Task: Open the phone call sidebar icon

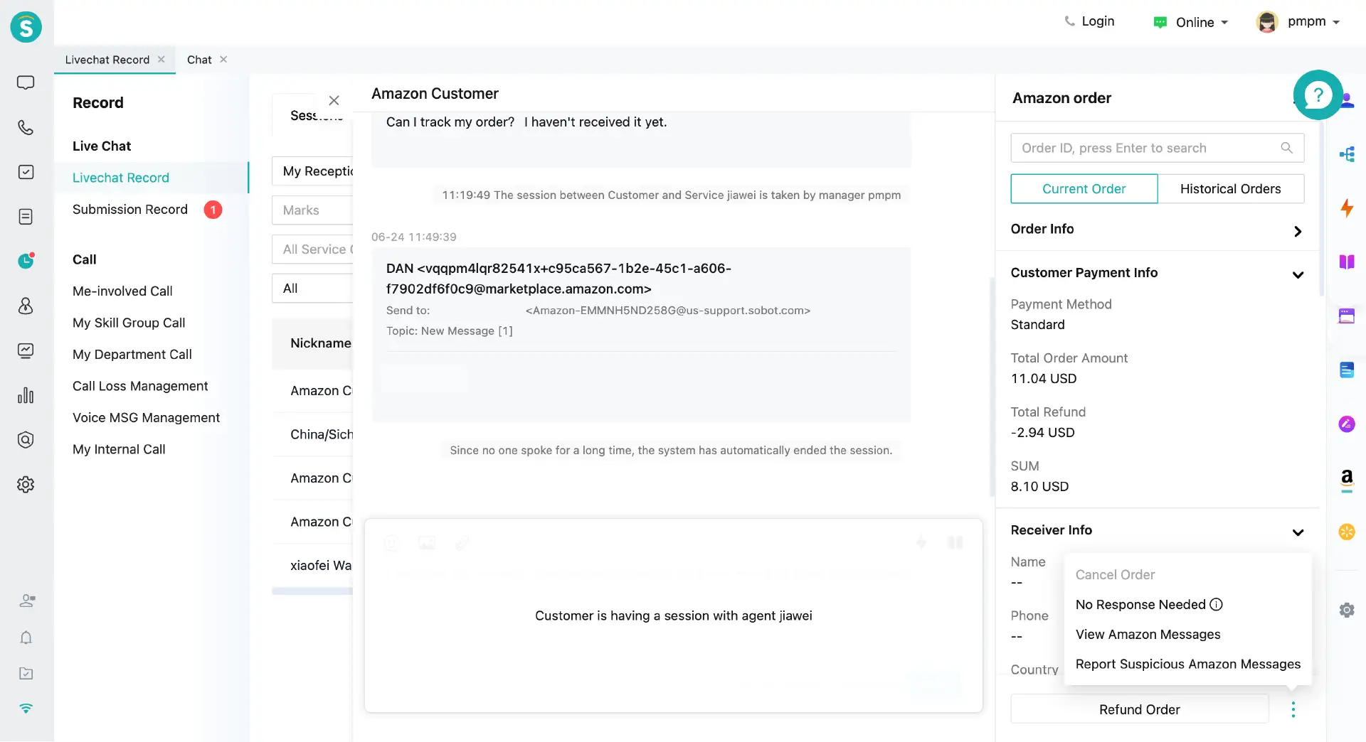Action: 26,128
